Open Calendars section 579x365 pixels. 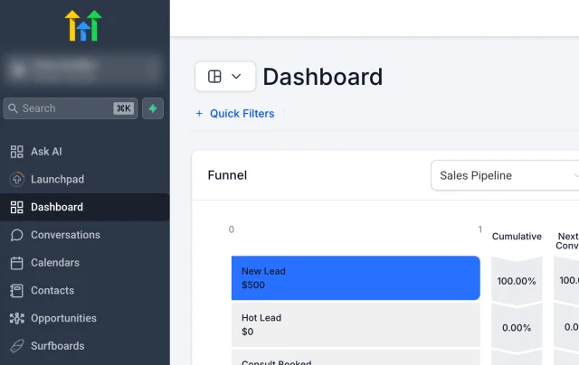click(x=85, y=263)
